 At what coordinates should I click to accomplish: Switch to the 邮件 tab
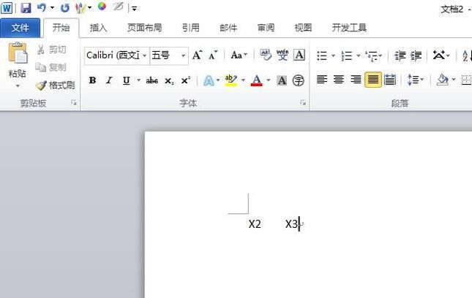coord(228,28)
